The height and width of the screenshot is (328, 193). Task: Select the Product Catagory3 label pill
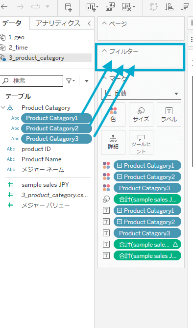point(147,233)
